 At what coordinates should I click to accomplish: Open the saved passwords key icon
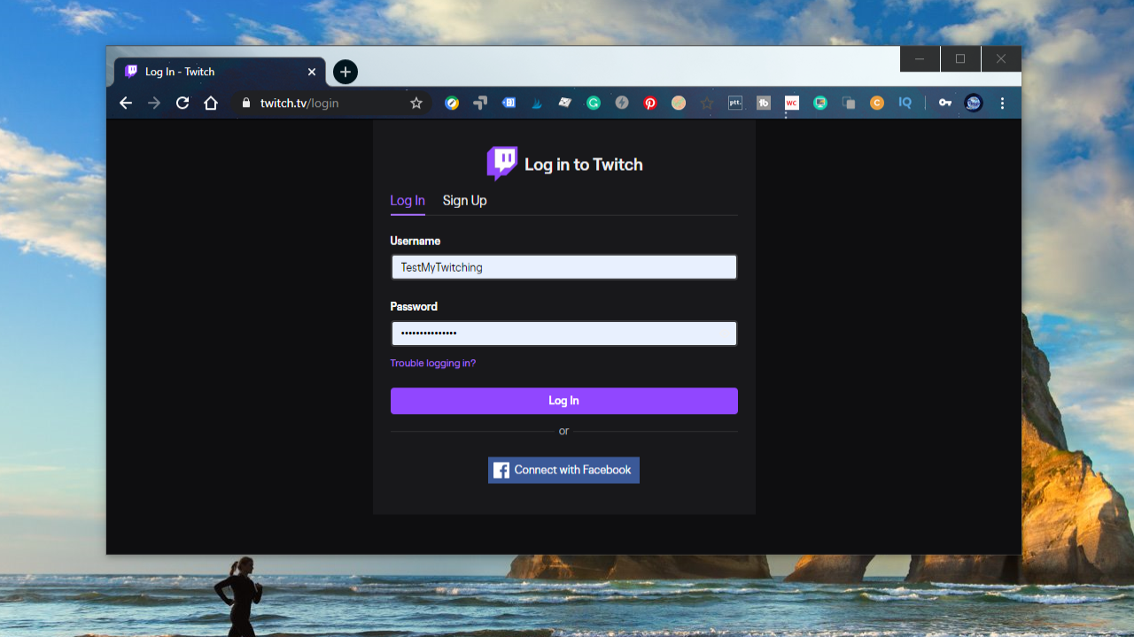tap(945, 103)
